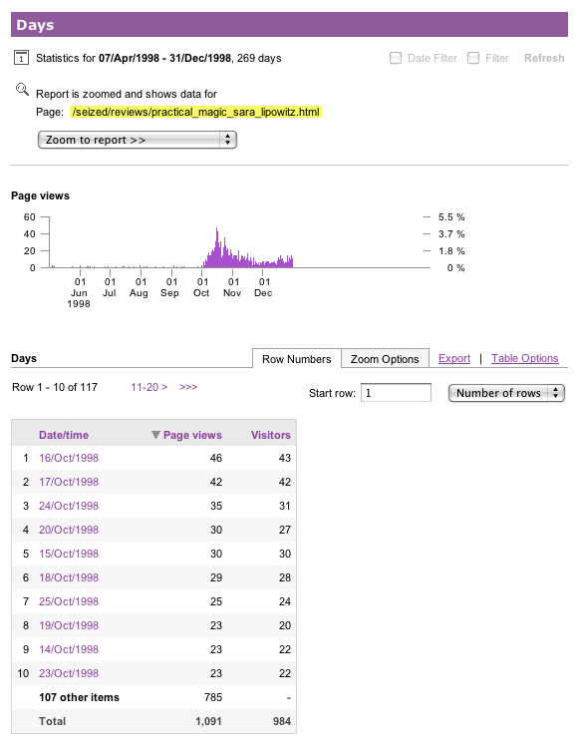Click the October peak in the chart
Viewport: 582px width, 751px height.
pyautogui.click(x=217, y=247)
